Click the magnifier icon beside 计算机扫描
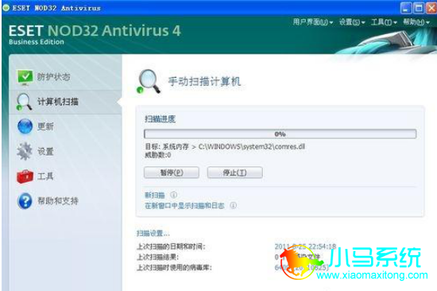 tap(25, 102)
